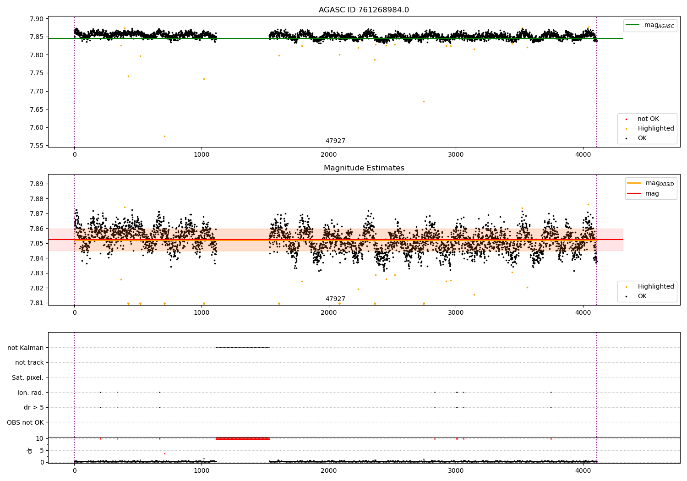Click the orange mag OBSID legend entry
Image resolution: width=687 pixels, height=481 pixels.
pyautogui.click(x=651, y=183)
